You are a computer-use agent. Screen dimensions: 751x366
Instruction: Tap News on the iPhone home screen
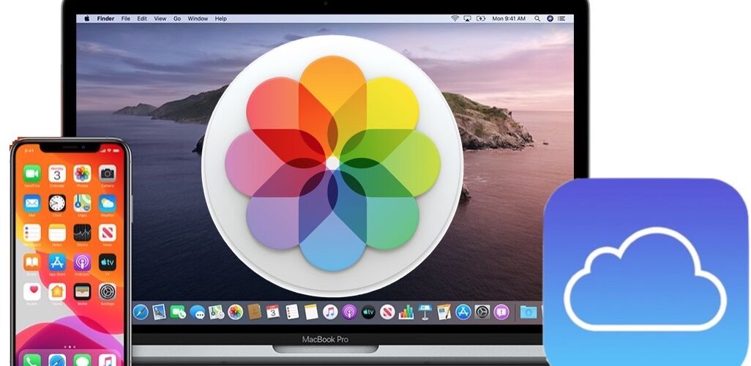click(x=108, y=233)
